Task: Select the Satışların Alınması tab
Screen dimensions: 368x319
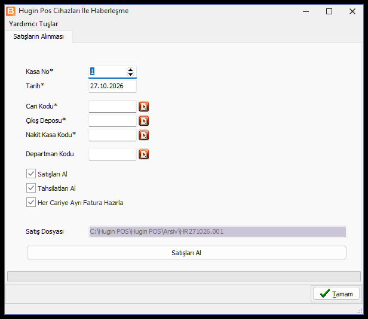Action: point(38,36)
